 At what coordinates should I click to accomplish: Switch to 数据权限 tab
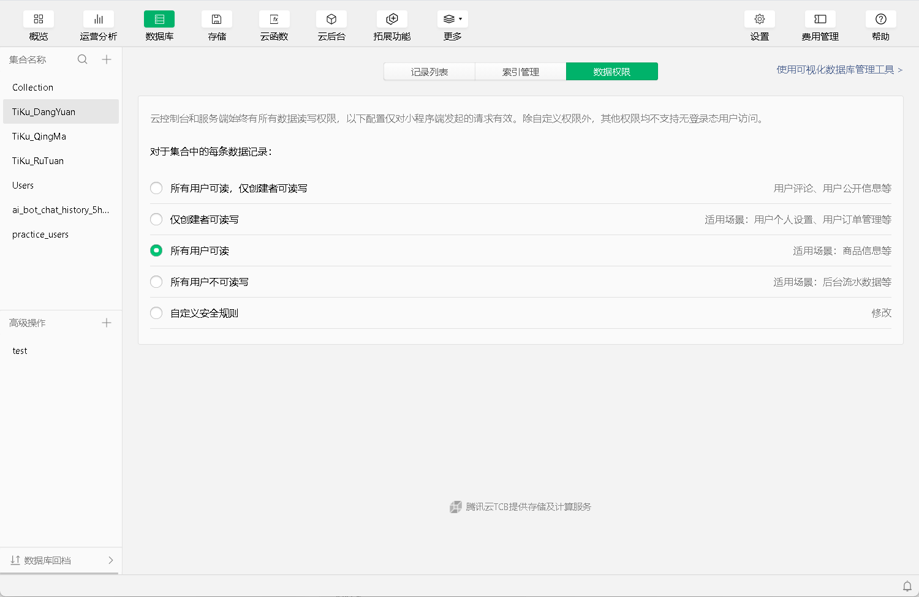click(612, 72)
